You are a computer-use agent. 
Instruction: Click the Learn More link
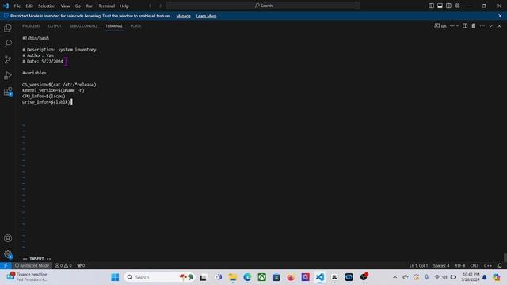pyautogui.click(x=206, y=16)
